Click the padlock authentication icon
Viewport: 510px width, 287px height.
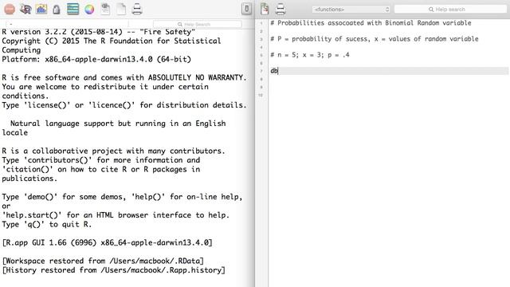point(57,10)
